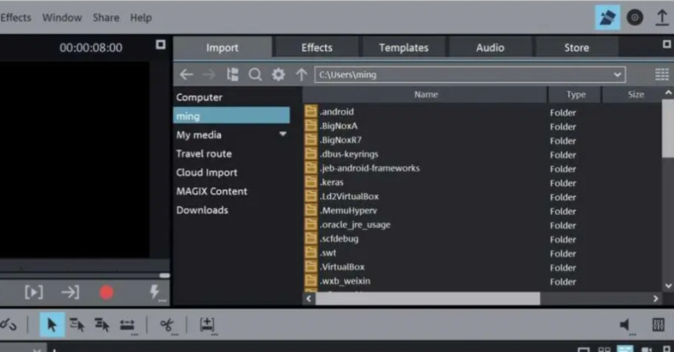Select the razor scissors cut tool
The height and width of the screenshot is (352, 674).
[167, 325]
